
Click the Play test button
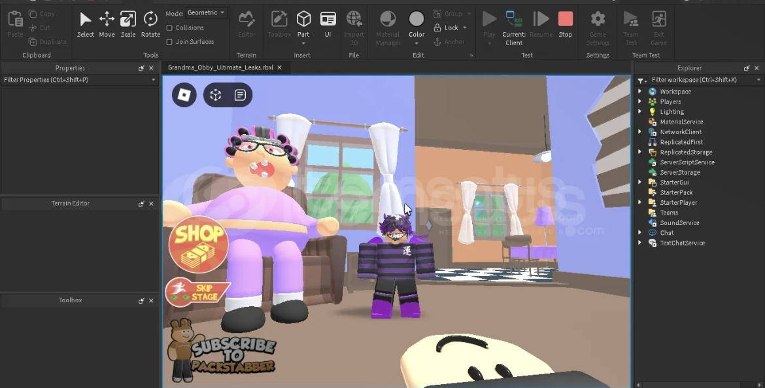pos(489,24)
